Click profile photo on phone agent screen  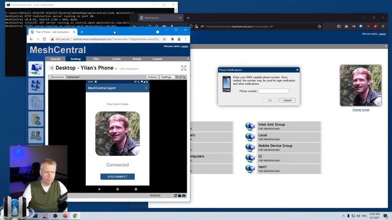118,134
